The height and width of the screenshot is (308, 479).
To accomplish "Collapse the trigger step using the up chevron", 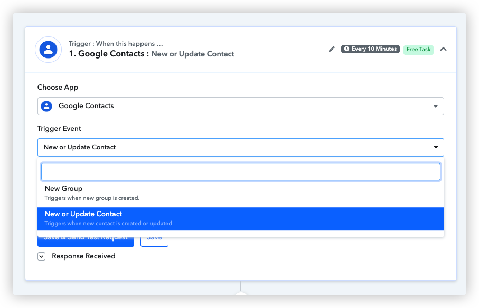I will point(443,49).
